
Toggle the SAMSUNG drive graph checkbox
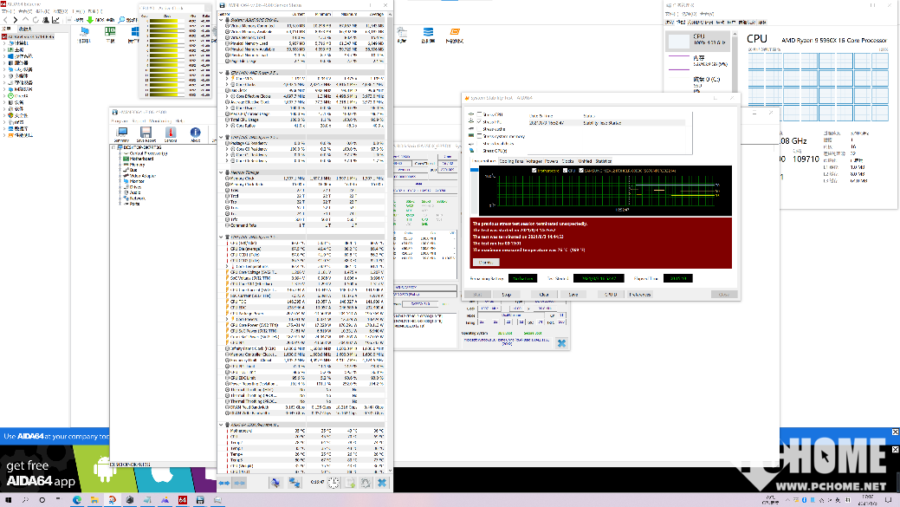(581, 171)
